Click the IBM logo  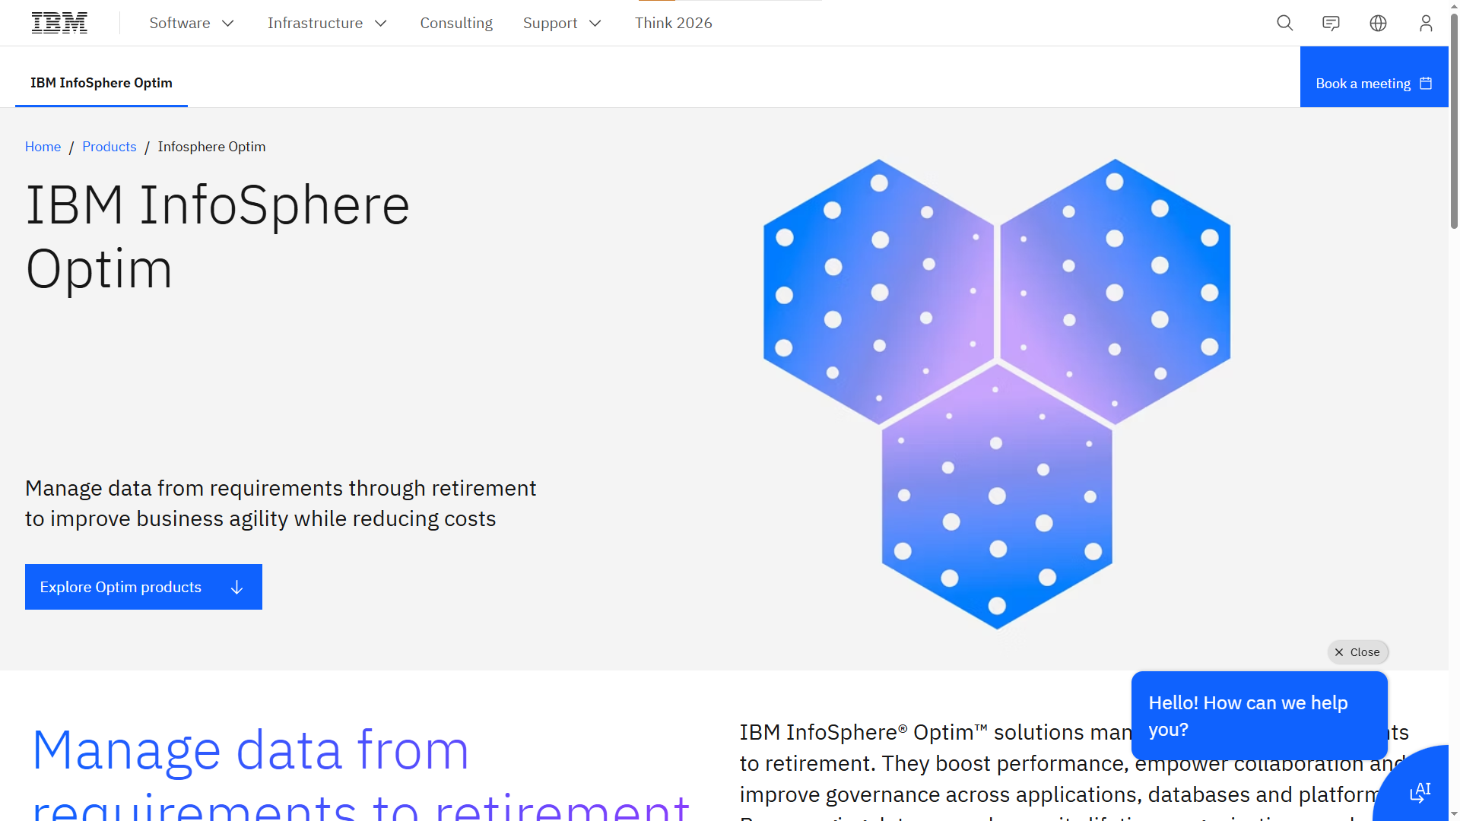tap(59, 22)
